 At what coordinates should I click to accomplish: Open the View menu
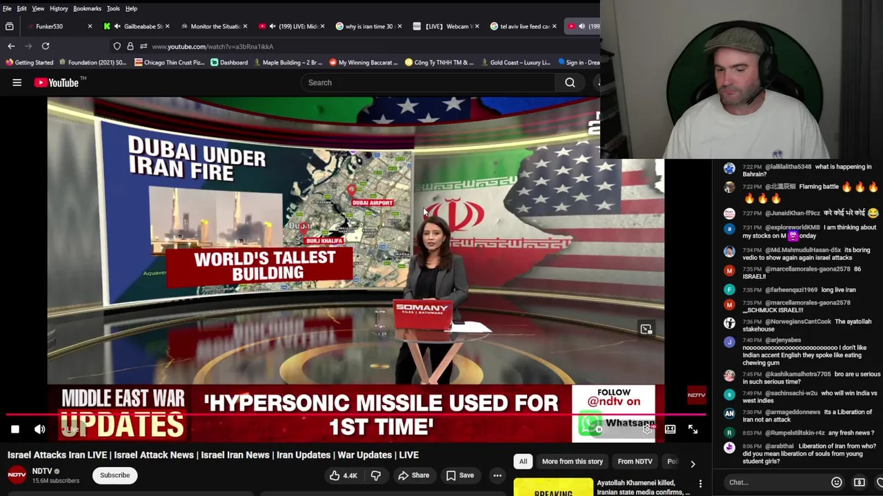pyautogui.click(x=38, y=8)
